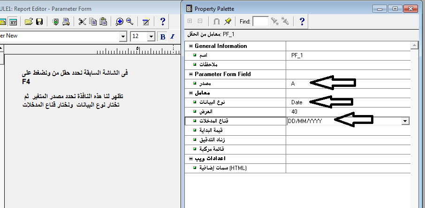Zoom in with the magnifier plus icon
This screenshot has width=425, height=208.
(120, 22)
